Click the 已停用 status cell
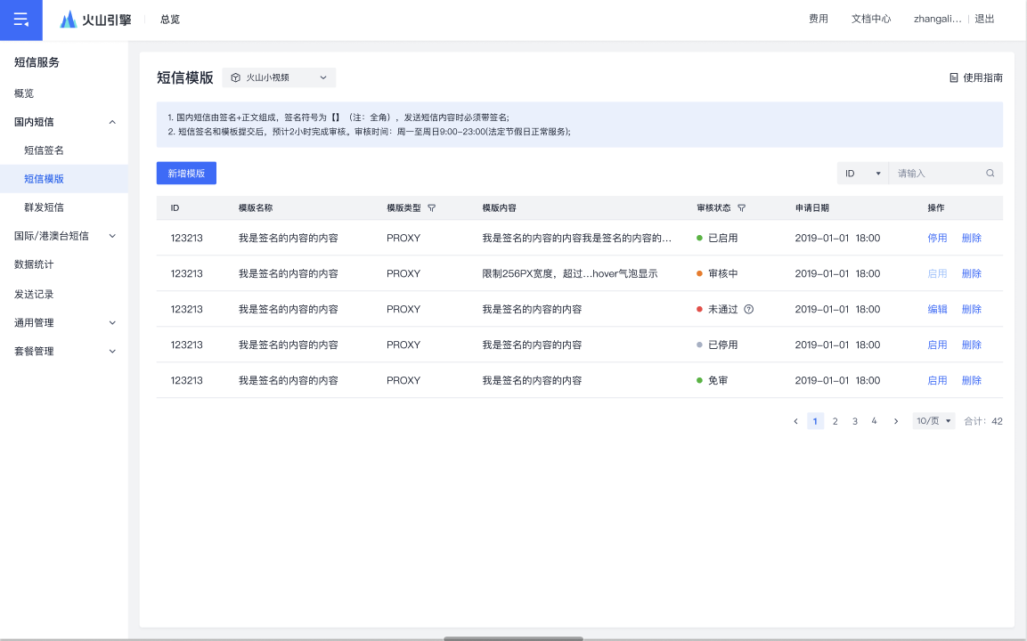 (x=717, y=345)
